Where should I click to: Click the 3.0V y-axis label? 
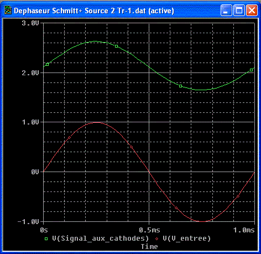(30, 23)
